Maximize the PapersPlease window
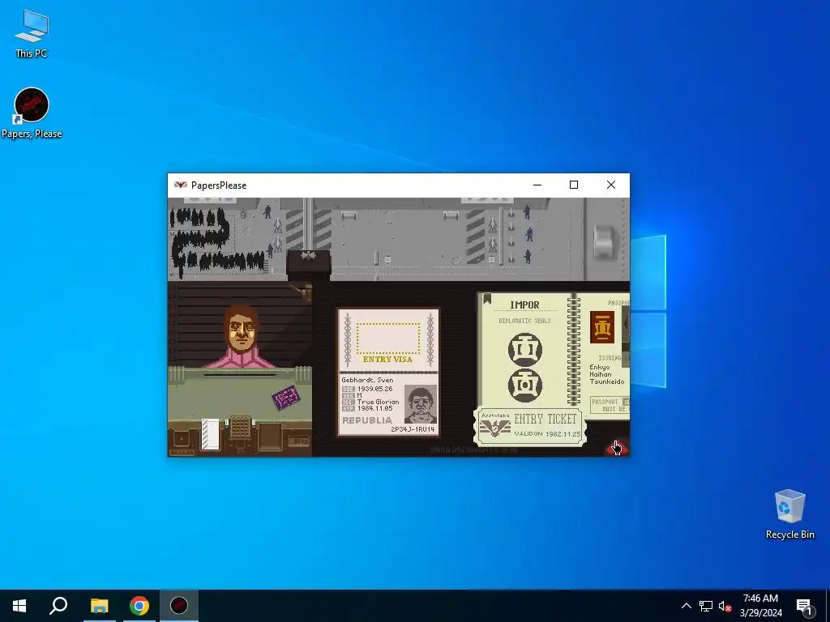This screenshot has width=830, height=622. (x=574, y=185)
